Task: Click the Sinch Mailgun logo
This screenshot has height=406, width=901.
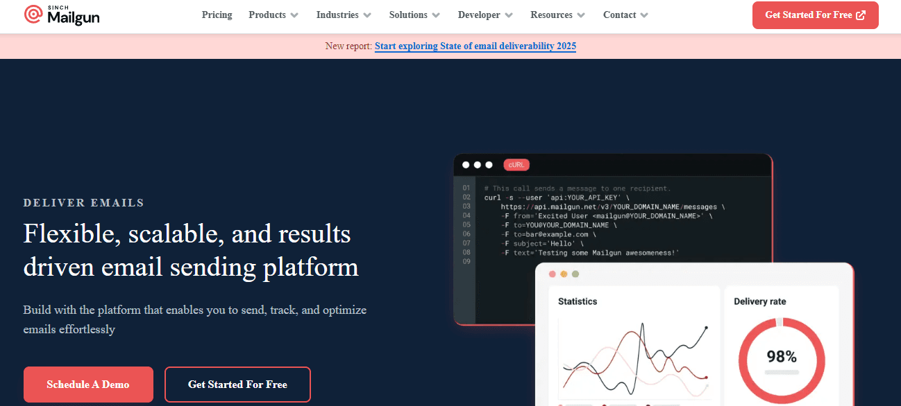Action: tap(62, 15)
